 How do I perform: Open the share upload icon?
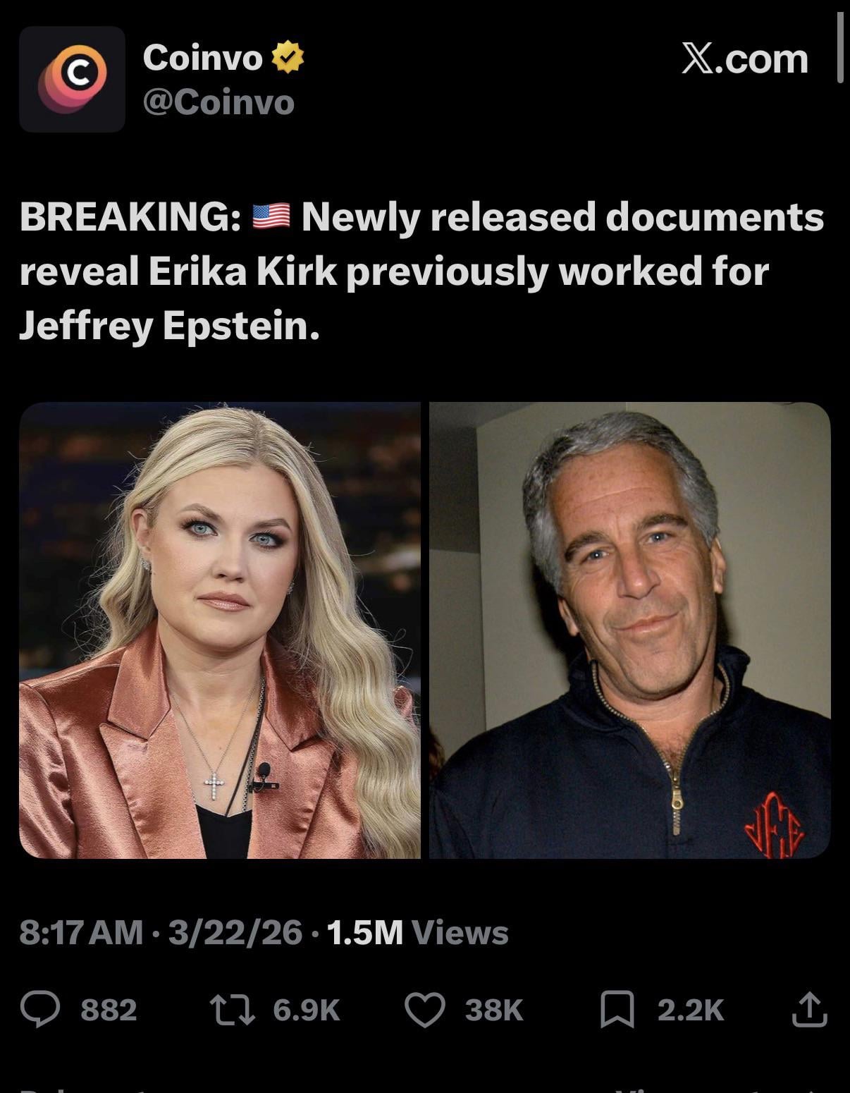pos(809,1009)
